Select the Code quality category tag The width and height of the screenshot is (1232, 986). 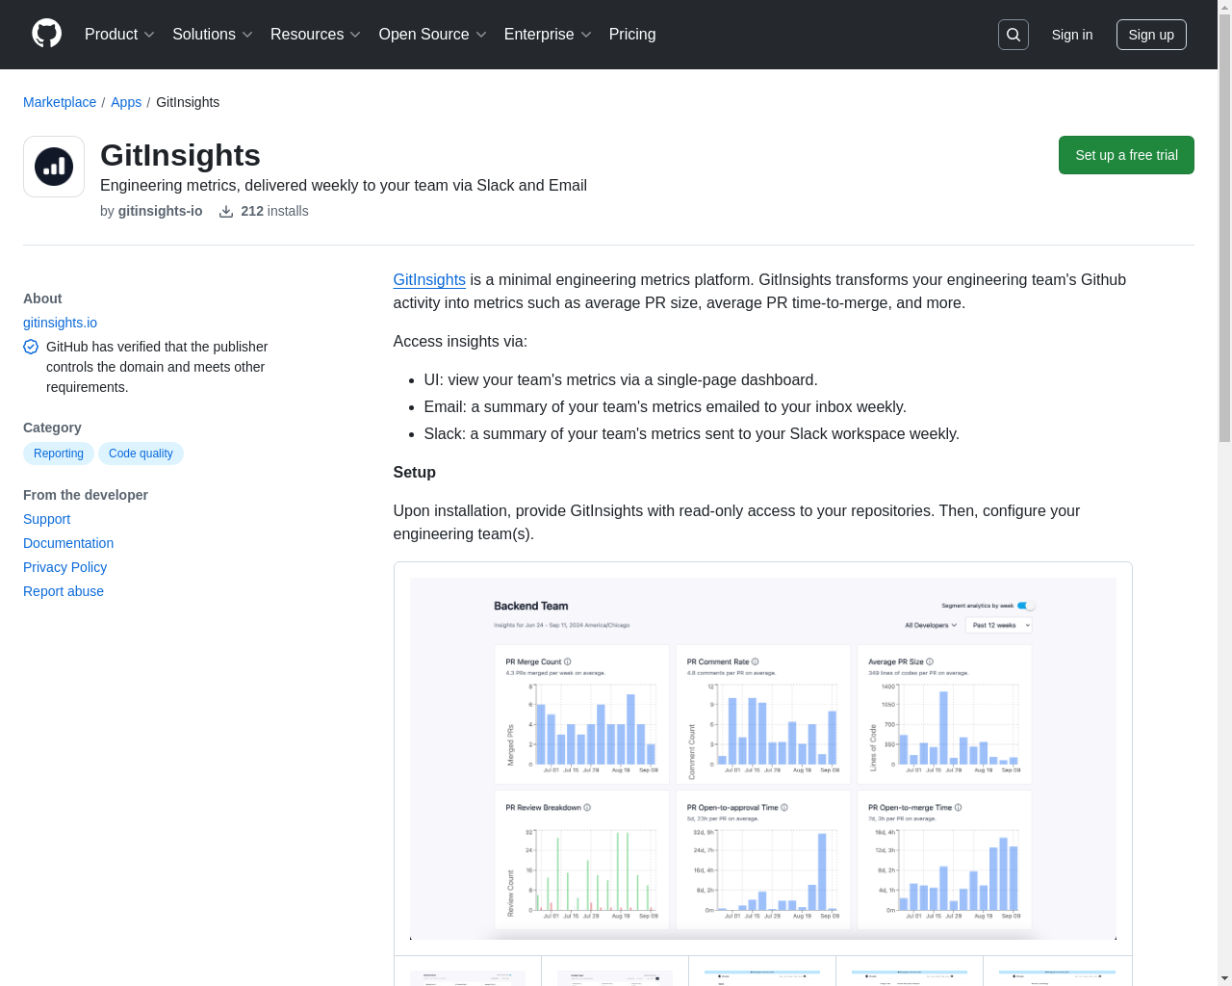141,454
